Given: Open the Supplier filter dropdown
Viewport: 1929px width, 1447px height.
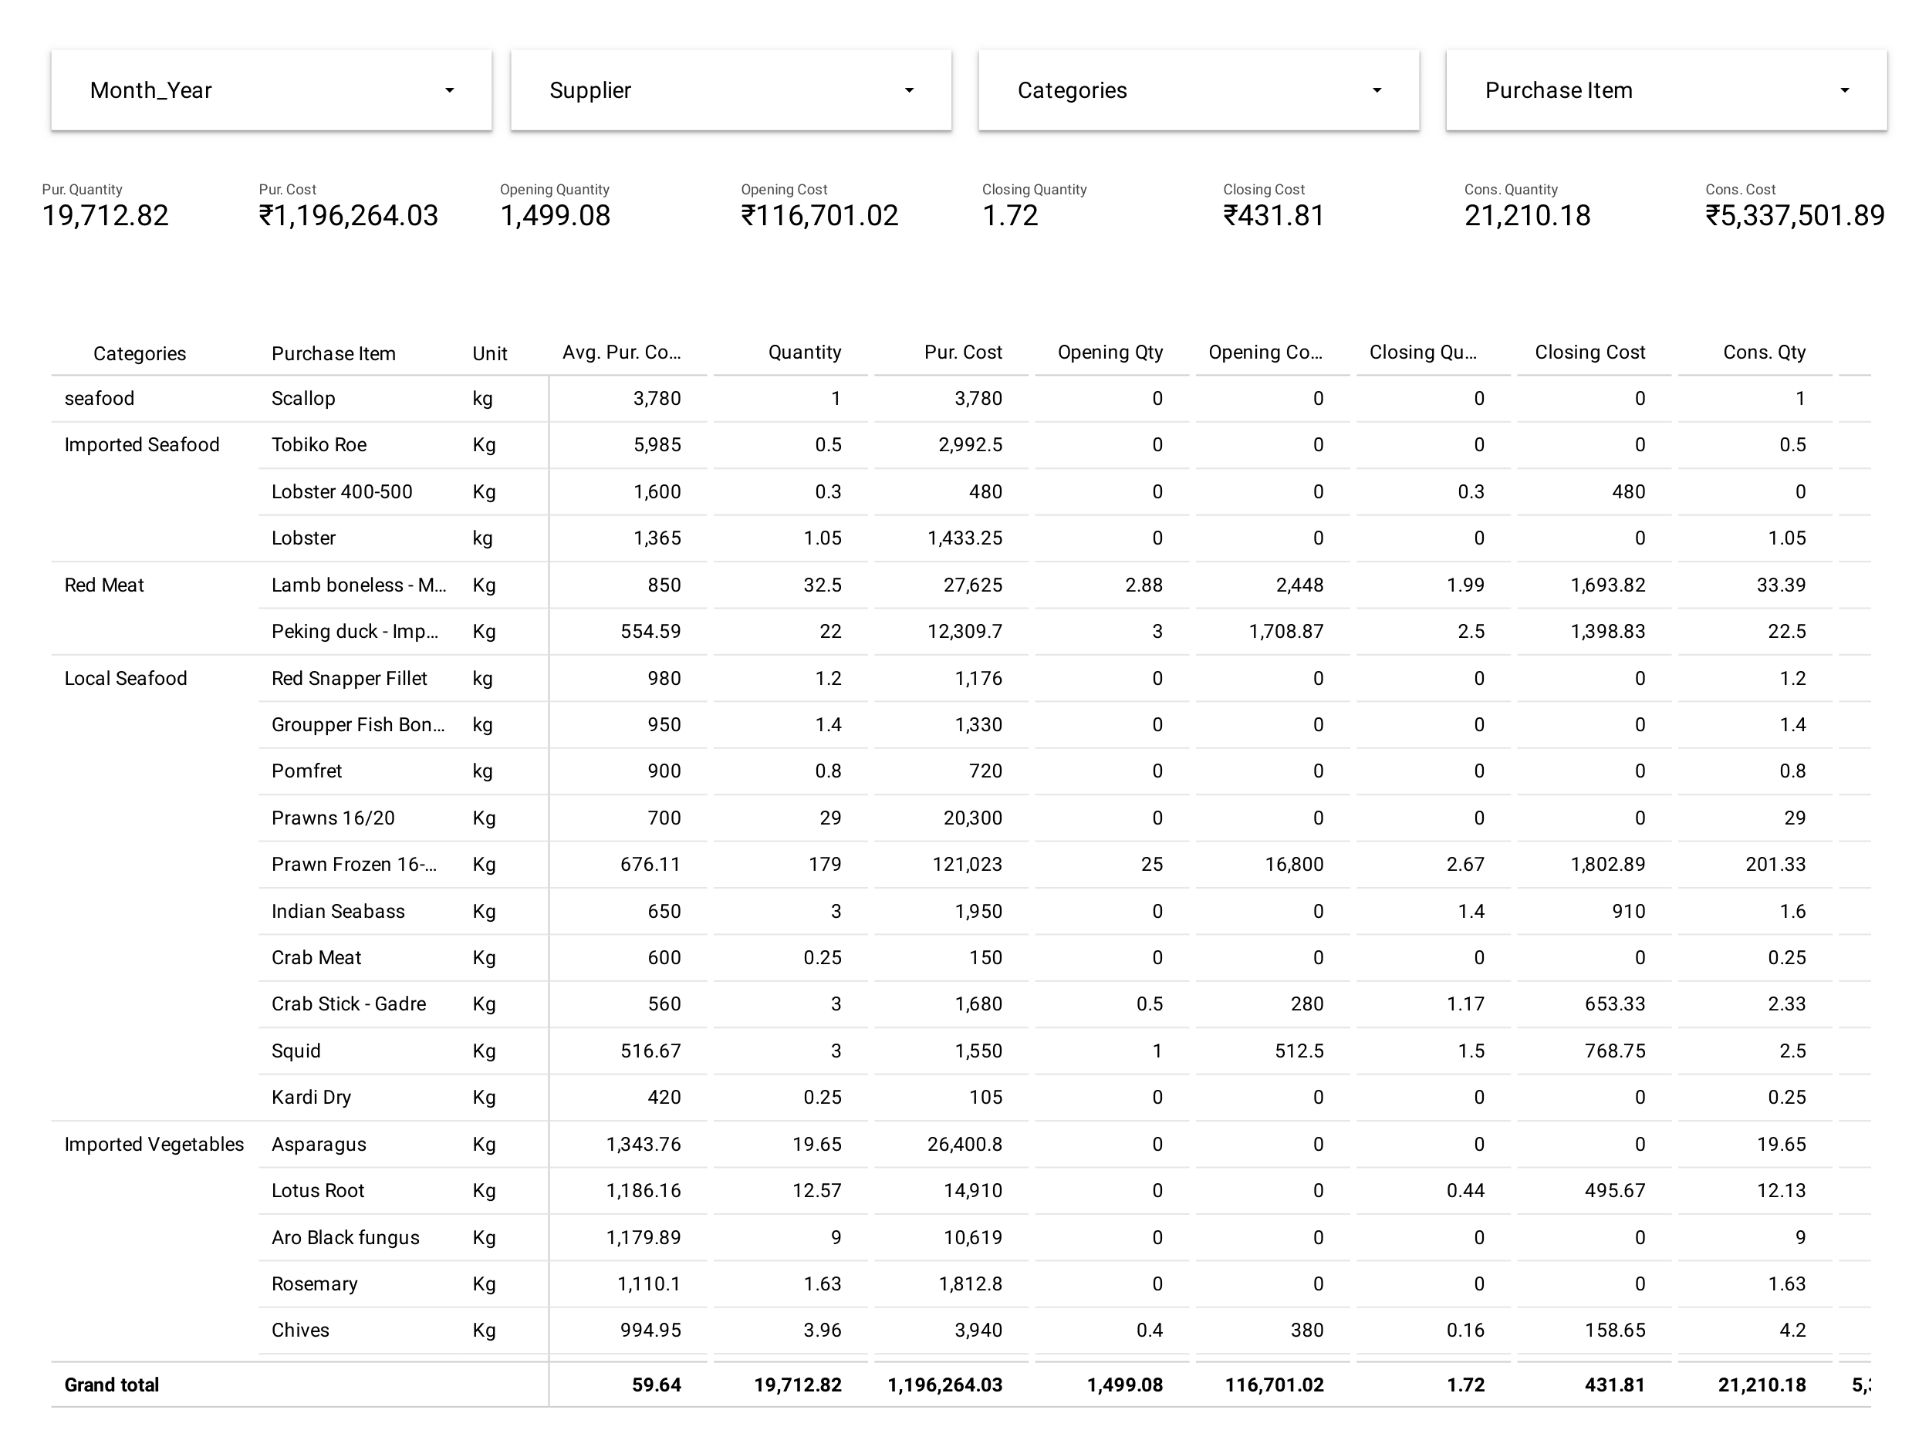Looking at the screenshot, I should click(x=731, y=89).
